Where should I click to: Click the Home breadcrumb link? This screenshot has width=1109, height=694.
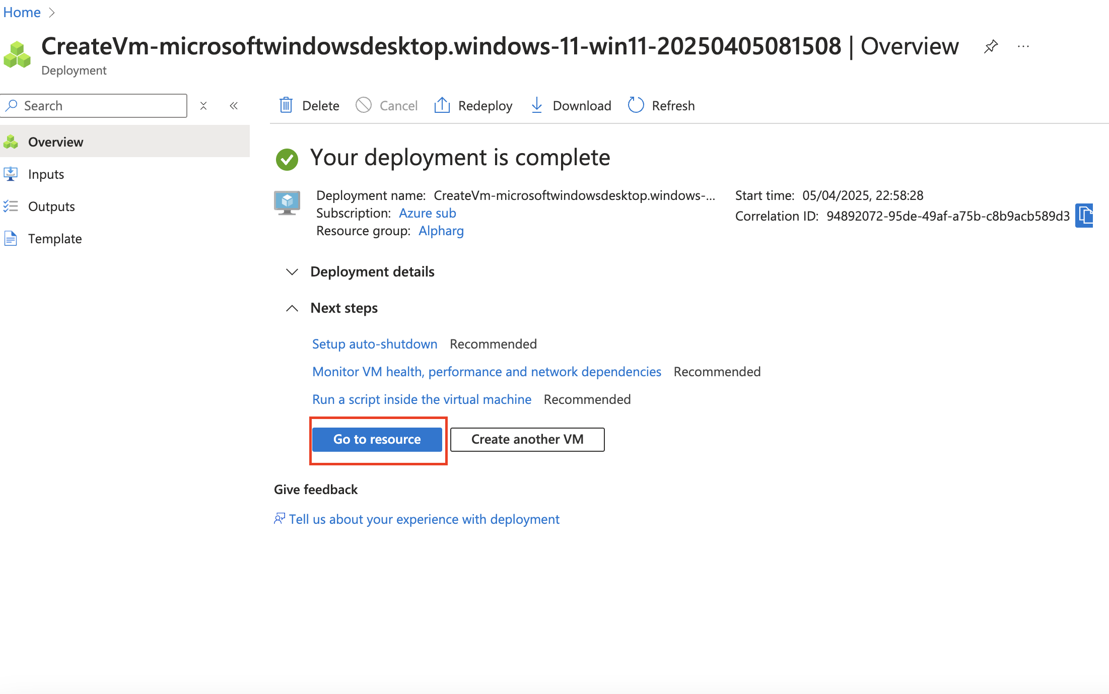click(22, 12)
